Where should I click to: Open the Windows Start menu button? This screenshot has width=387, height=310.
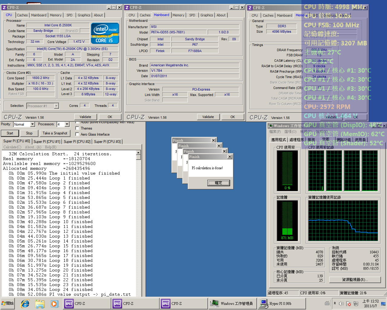[8, 303]
